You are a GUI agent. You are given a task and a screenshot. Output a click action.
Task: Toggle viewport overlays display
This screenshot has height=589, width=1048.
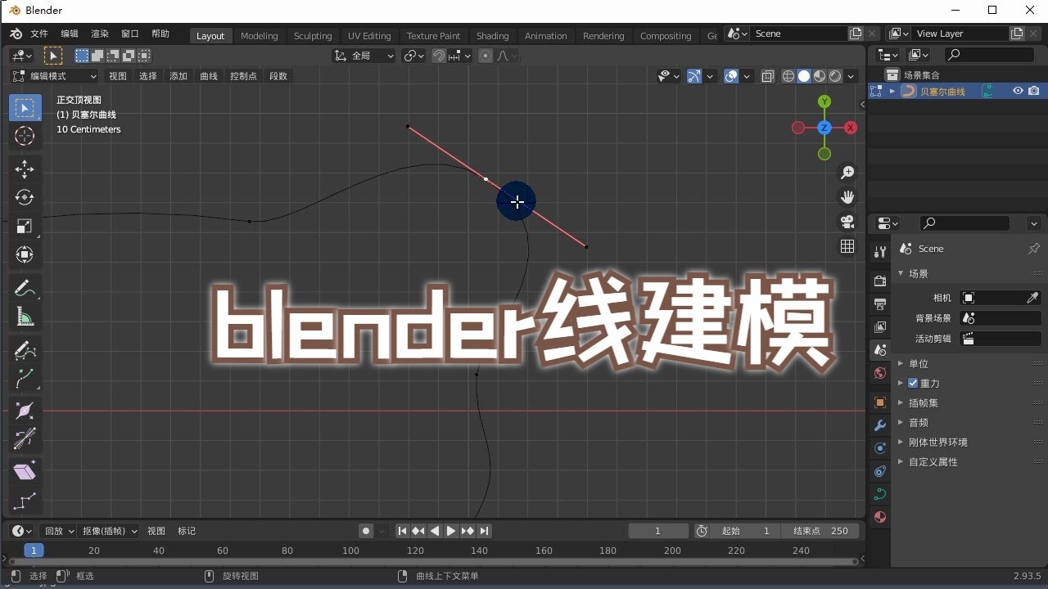[731, 76]
